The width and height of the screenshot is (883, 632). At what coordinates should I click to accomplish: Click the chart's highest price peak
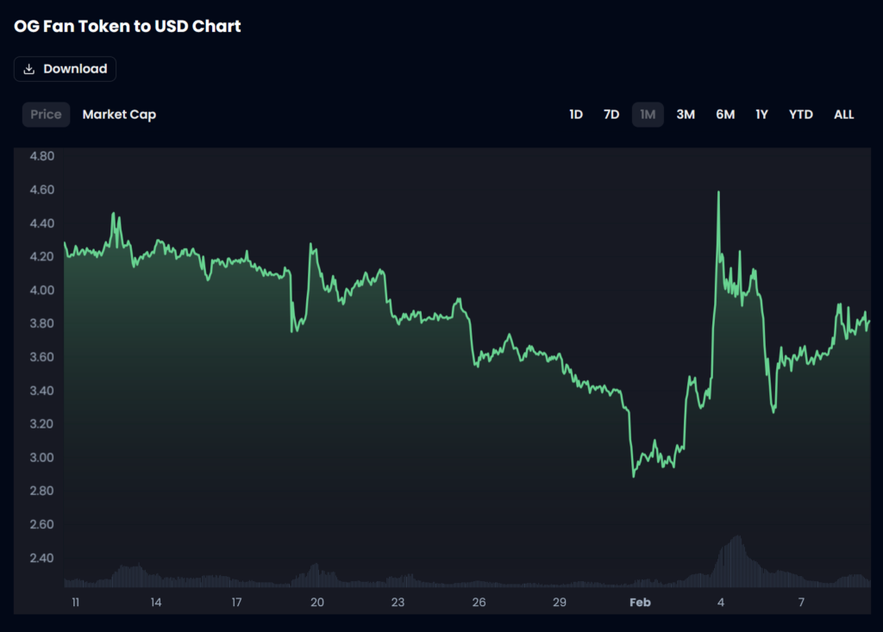pos(718,193)
